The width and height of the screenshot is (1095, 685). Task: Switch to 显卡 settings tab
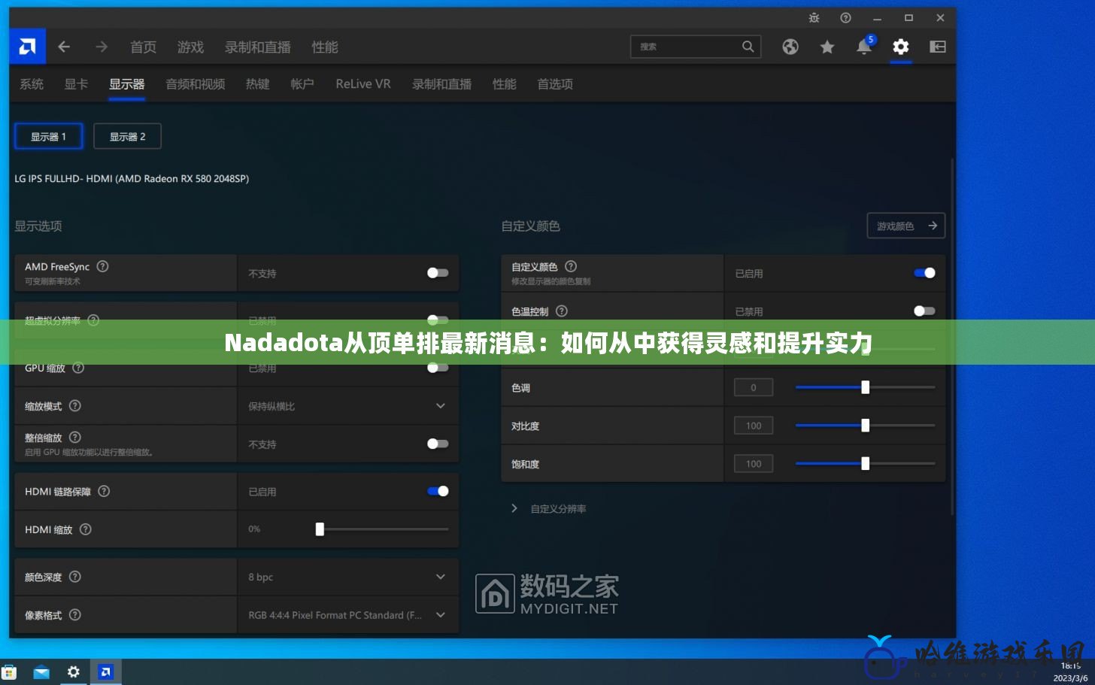point(76,84)
